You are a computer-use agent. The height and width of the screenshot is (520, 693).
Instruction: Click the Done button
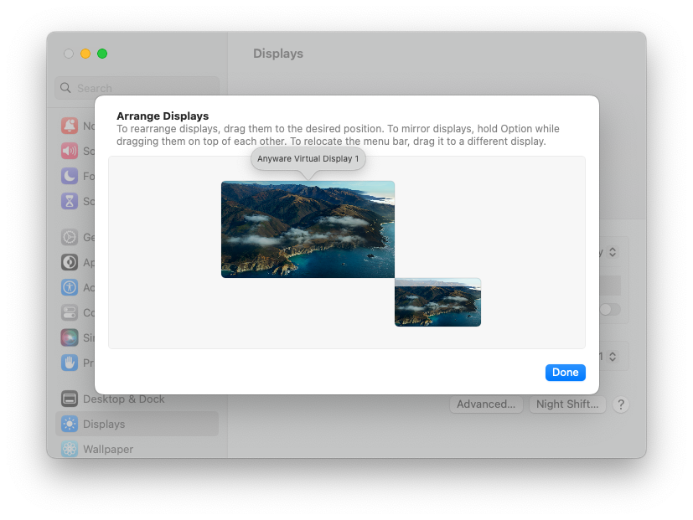point(566,373)
